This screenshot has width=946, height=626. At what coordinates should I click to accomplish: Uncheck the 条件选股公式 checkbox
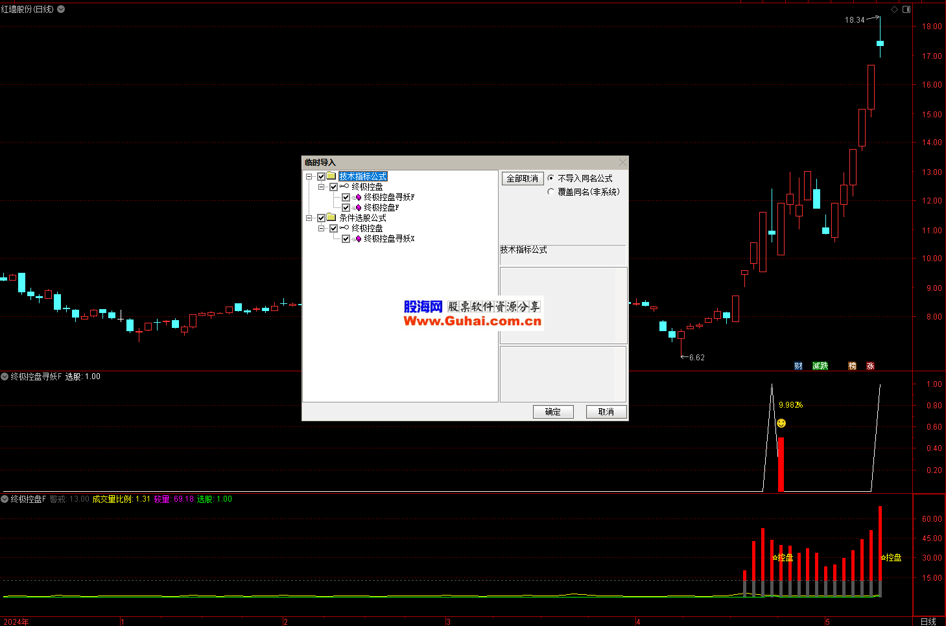click(x=321, y=218)
